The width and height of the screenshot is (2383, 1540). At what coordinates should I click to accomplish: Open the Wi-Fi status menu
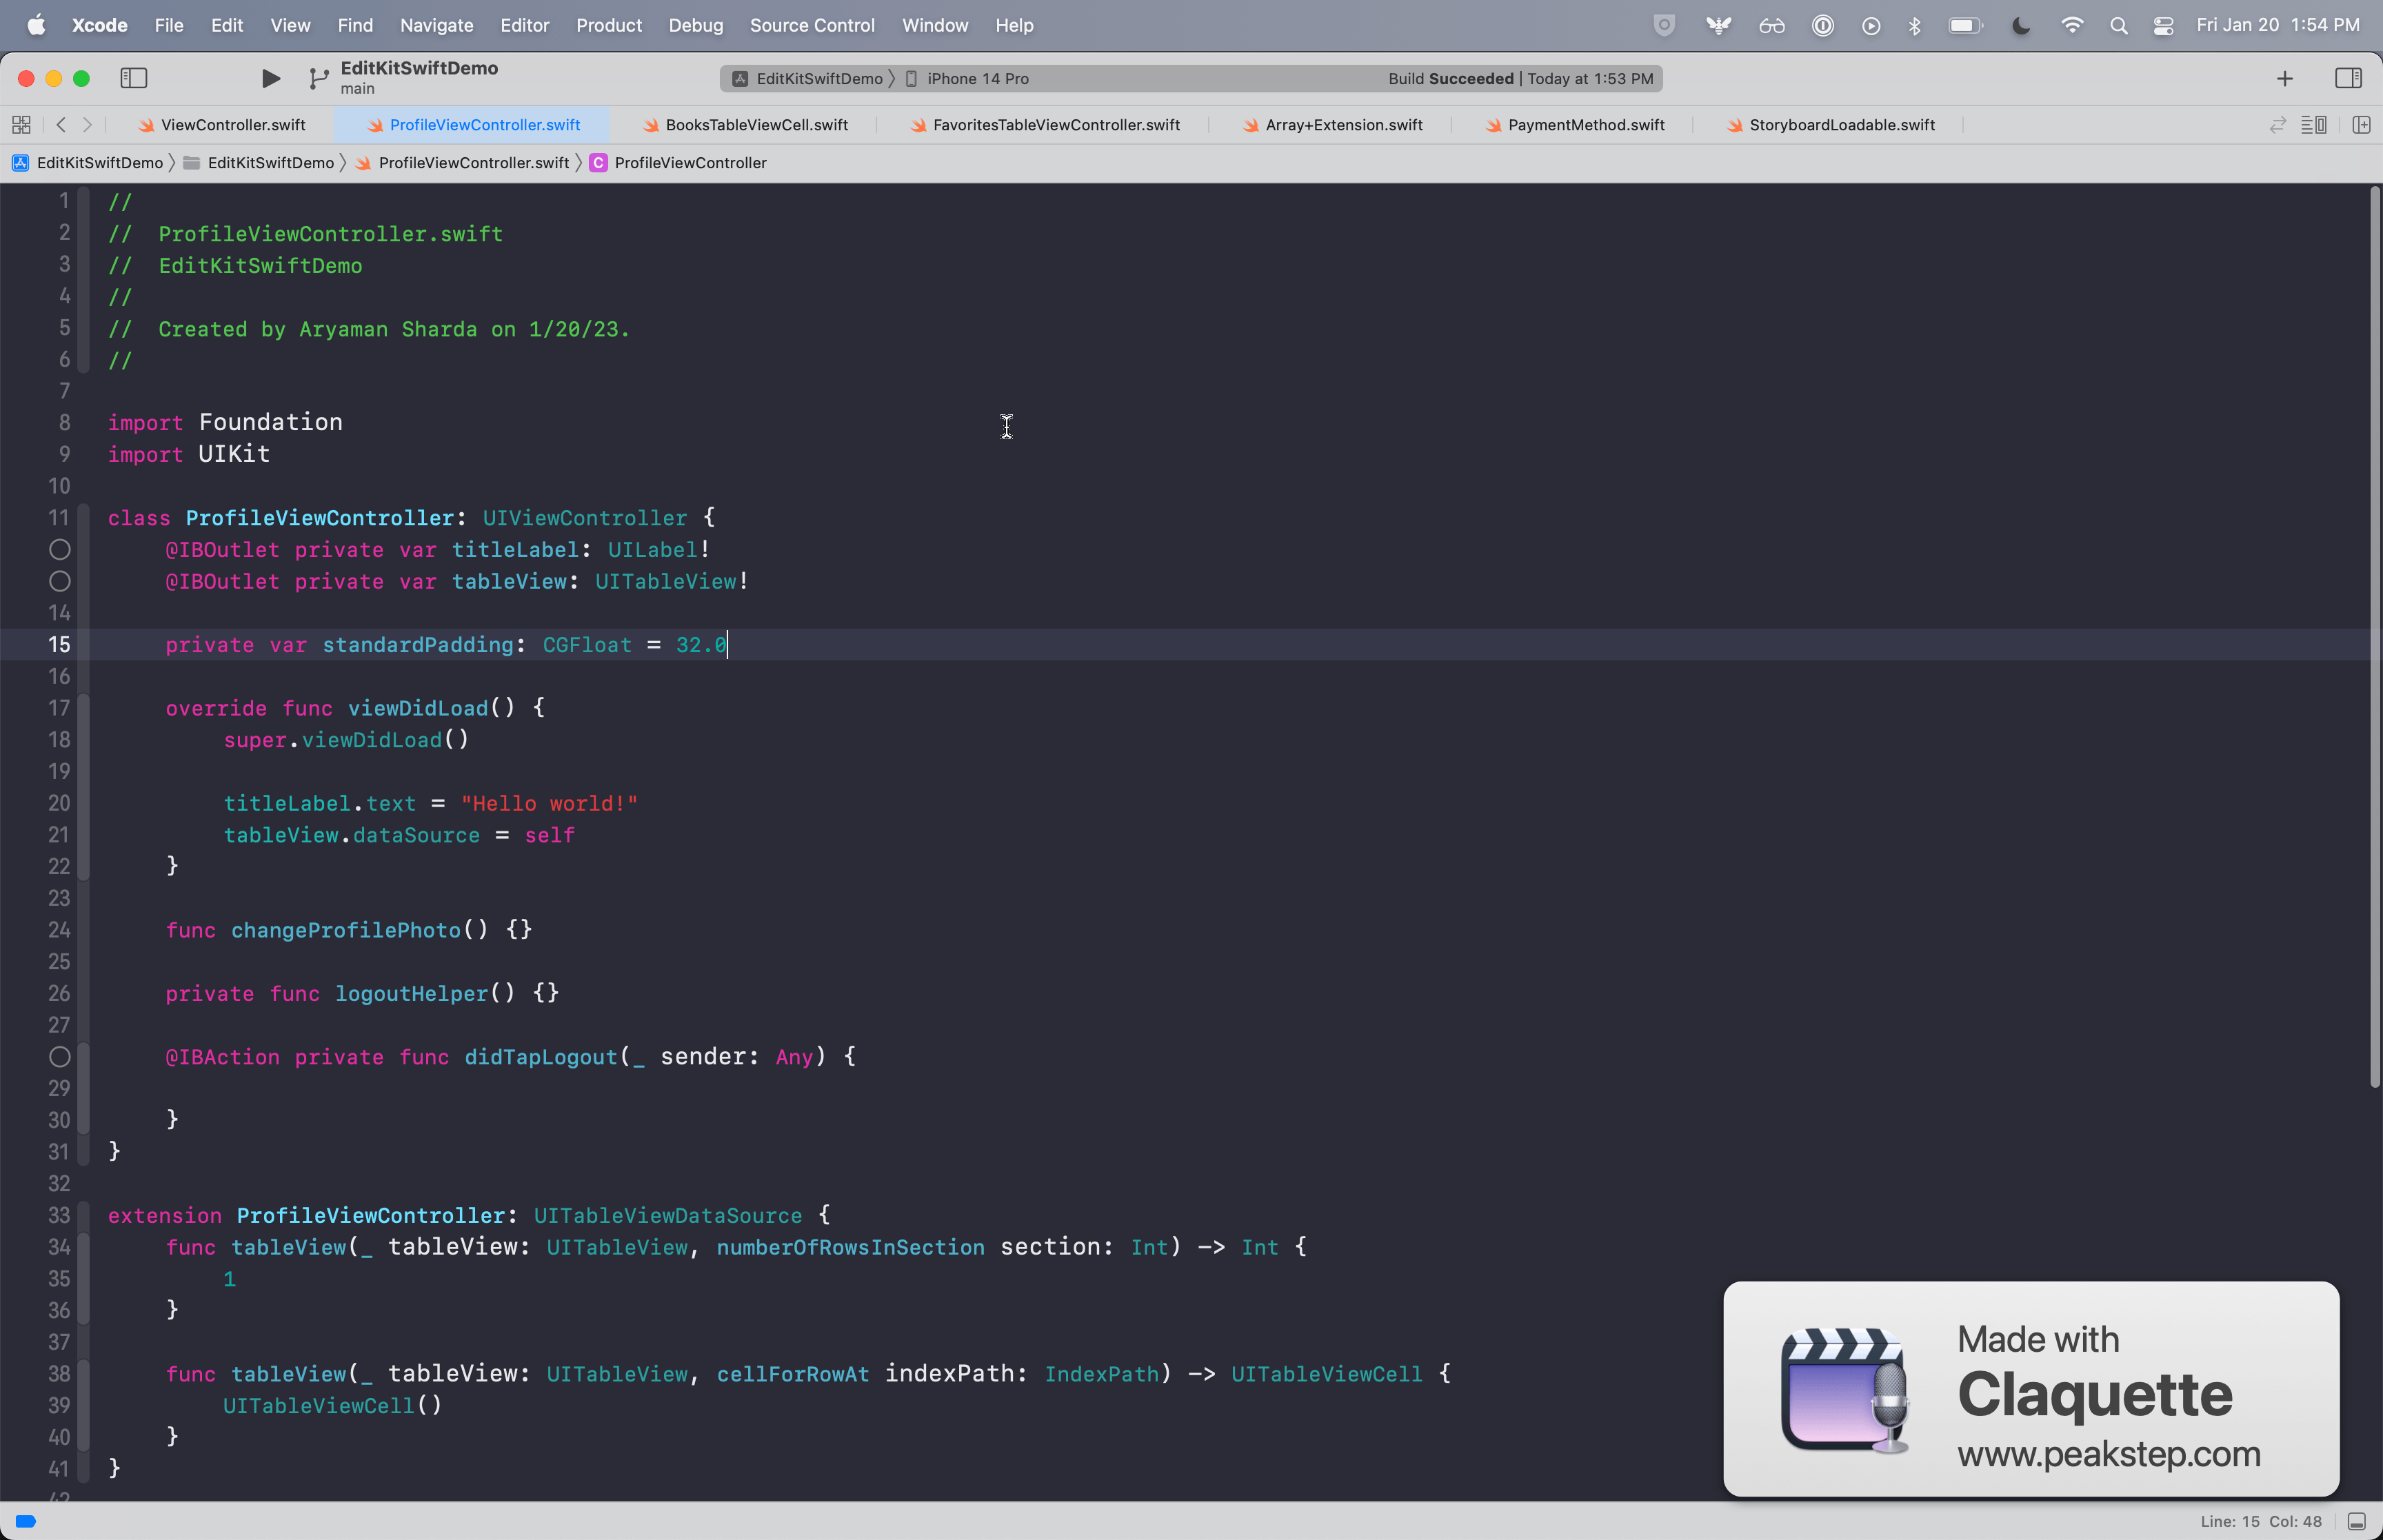(x=2072, y=26)
